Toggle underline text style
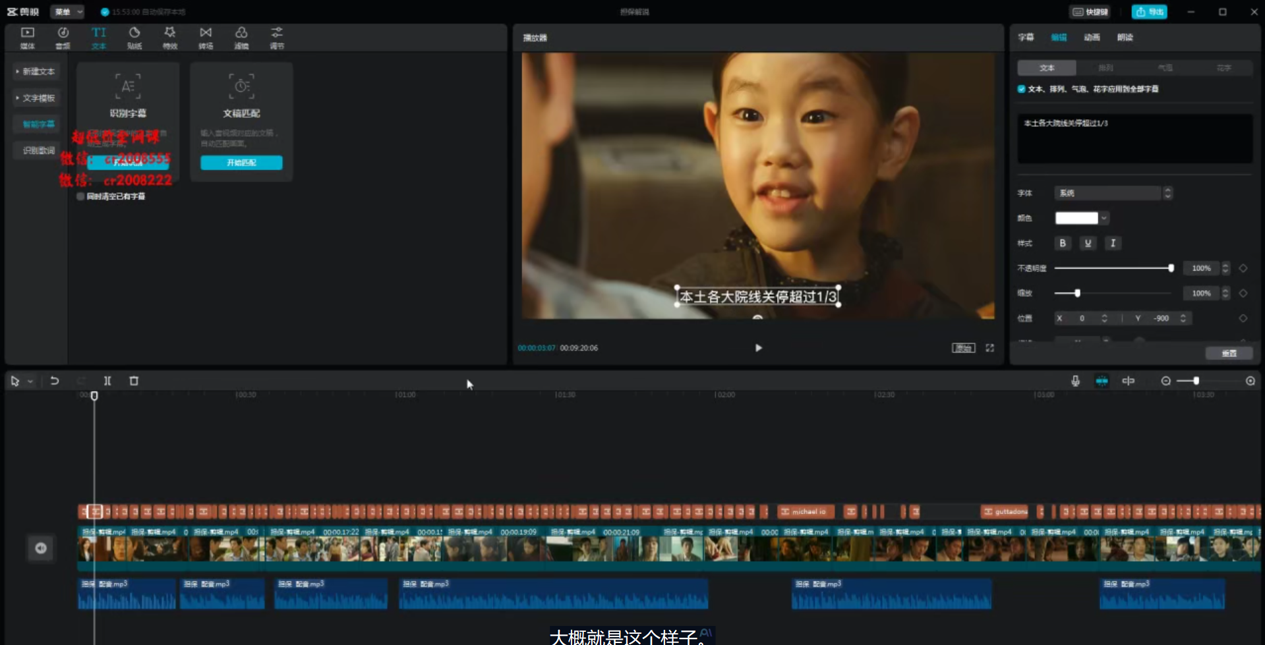This screenshot has height=645, width=1265. coord(1088,243)
